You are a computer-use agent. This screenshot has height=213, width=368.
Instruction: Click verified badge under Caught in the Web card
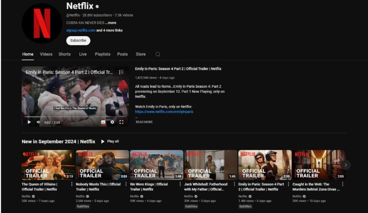pos(304,196)
